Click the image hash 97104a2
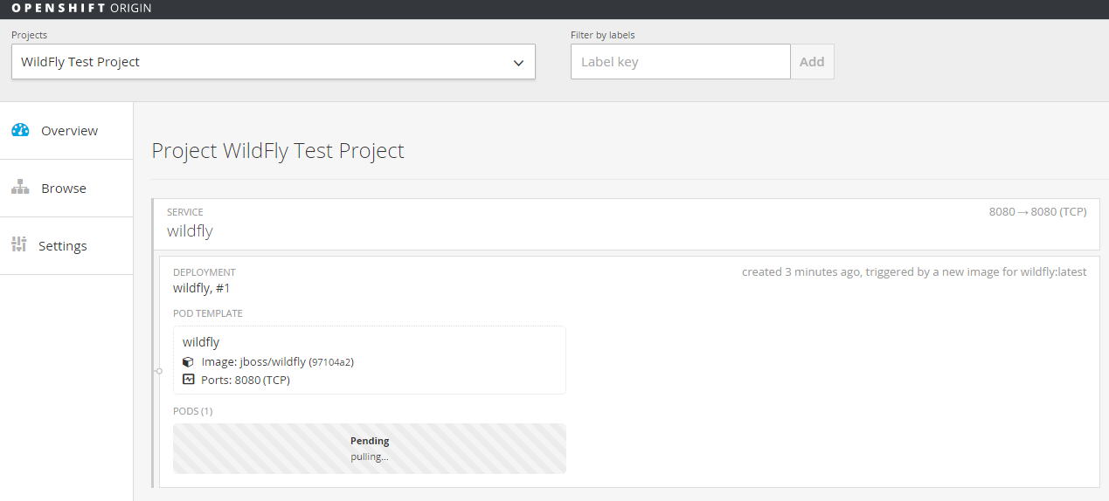Image resolution: width=1109 pixels, height=501 pixels. coord(331,362)
